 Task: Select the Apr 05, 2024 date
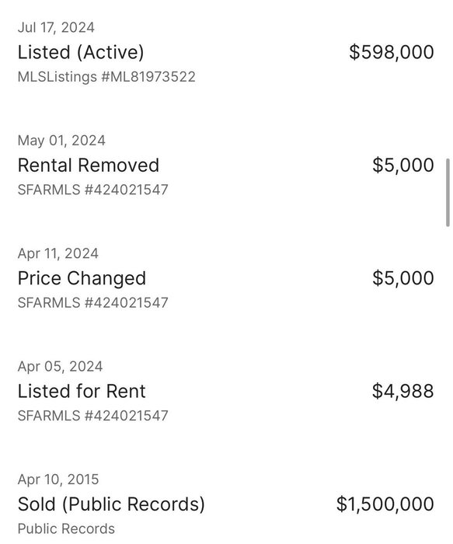(x=61, y=366)
